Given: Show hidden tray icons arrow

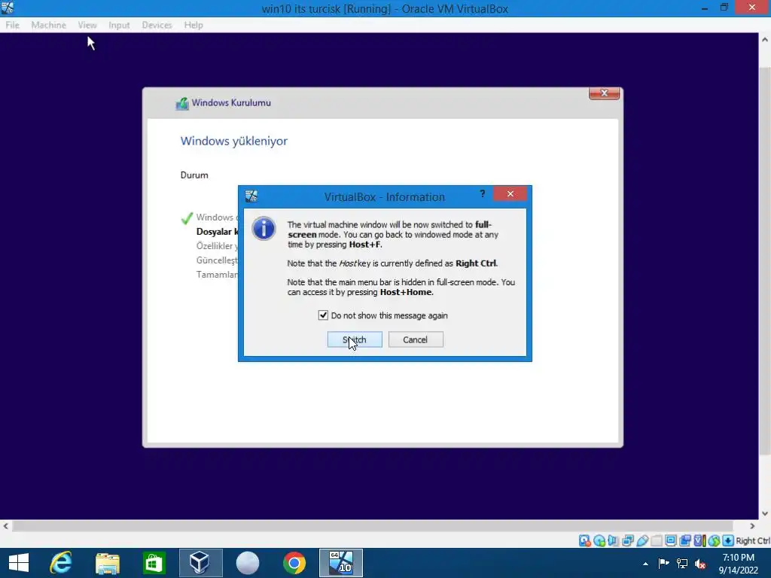Looking at the screenshot, I should click(x=645, y=564).
